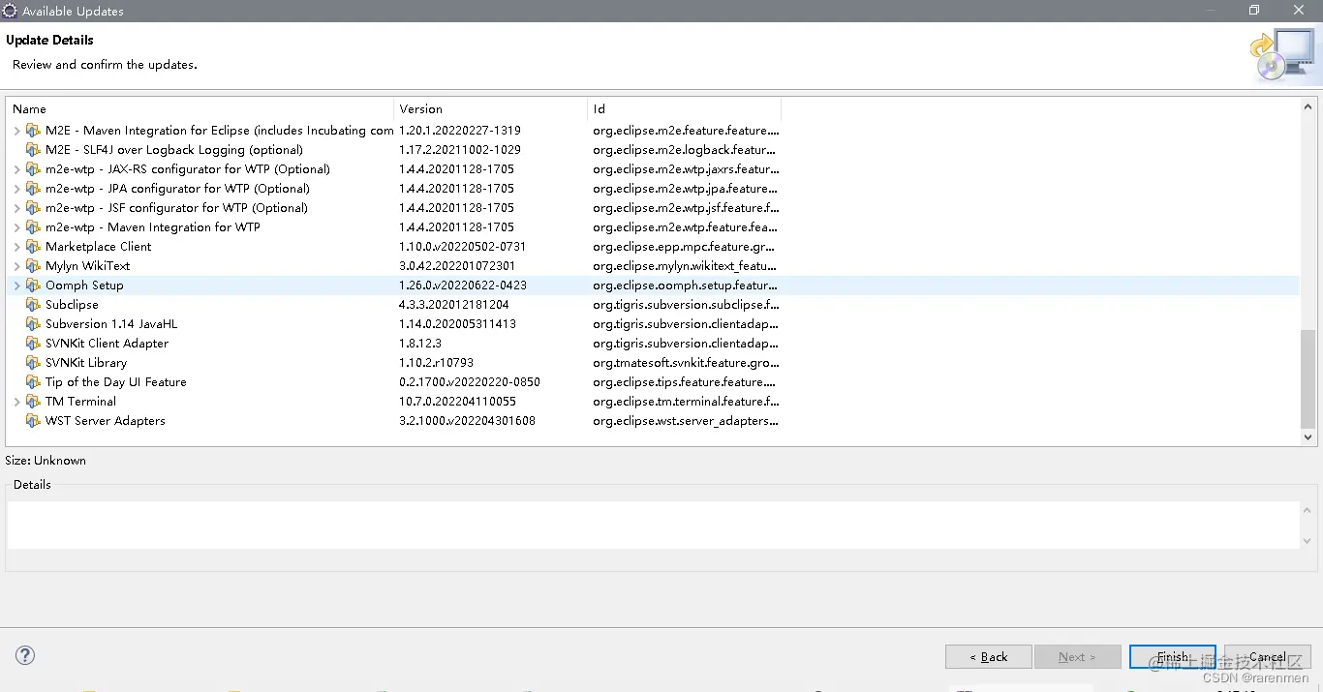Image resolution: width=1323 pixels, height=692 pixels.
Task: Click version 1.26.0.v20220622-0423
Action: [x=463, y=286]
